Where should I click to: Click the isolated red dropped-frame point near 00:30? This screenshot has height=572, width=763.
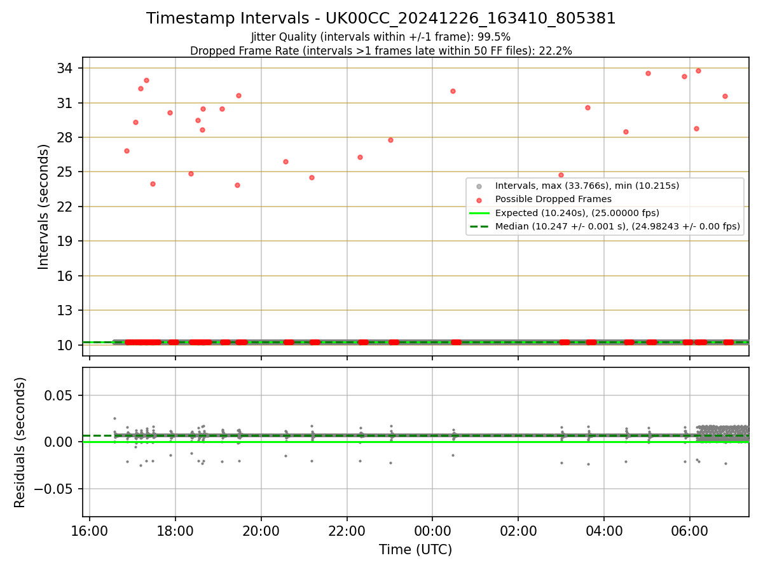[x=453, y=91]
